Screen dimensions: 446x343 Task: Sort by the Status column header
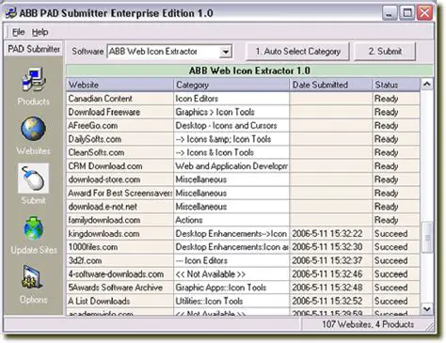(x=396, y=85)
